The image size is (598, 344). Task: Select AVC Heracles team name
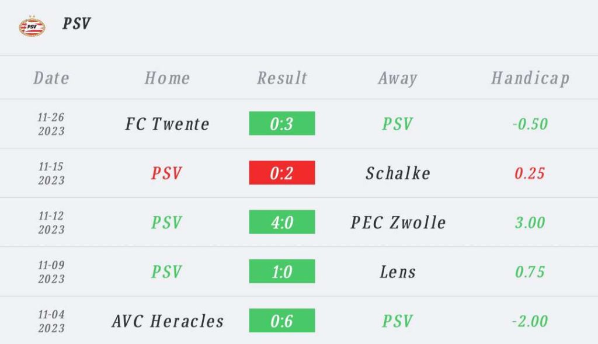tap(168, 321)
